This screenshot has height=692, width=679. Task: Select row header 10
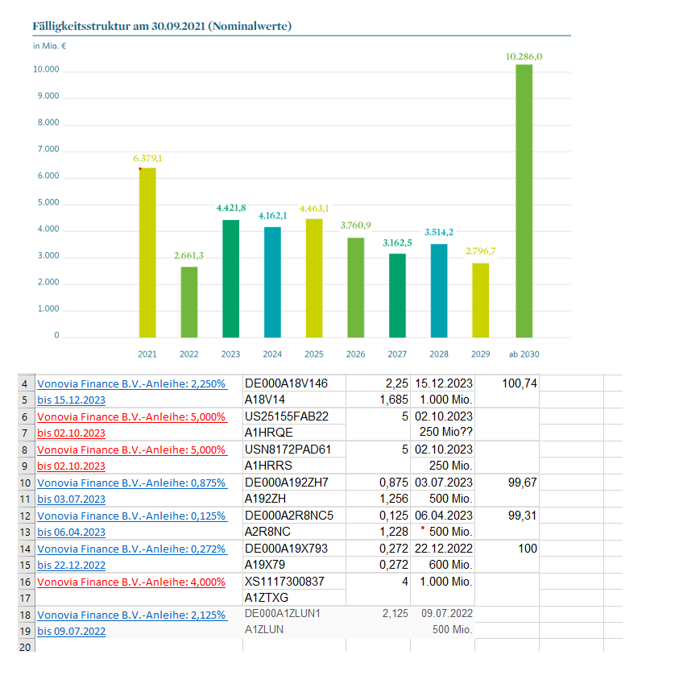(x=26, y=483)
